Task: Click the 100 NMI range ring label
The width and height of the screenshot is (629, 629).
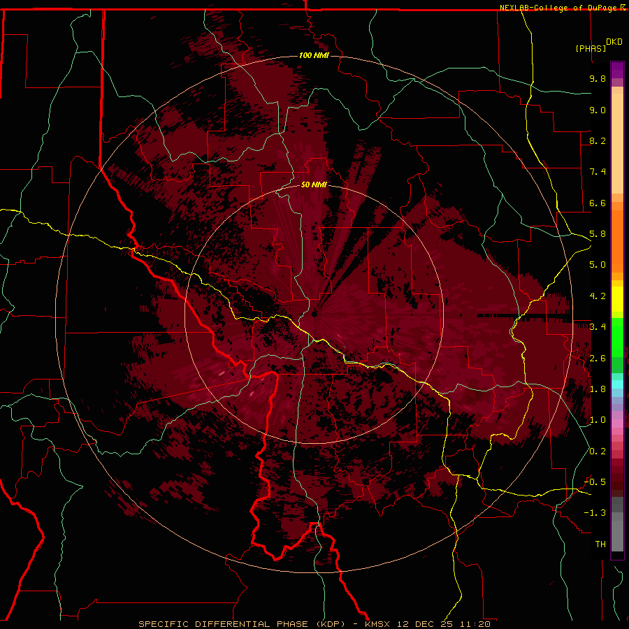Action: [314, 55]
